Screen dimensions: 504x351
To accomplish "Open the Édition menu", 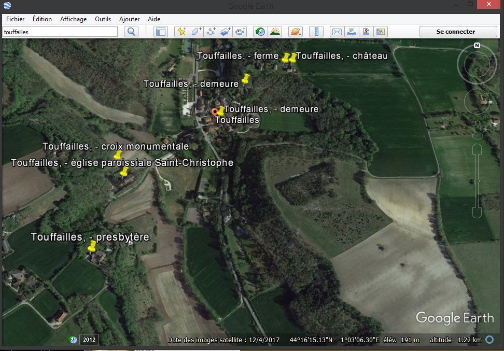I will tap(42, 19).
